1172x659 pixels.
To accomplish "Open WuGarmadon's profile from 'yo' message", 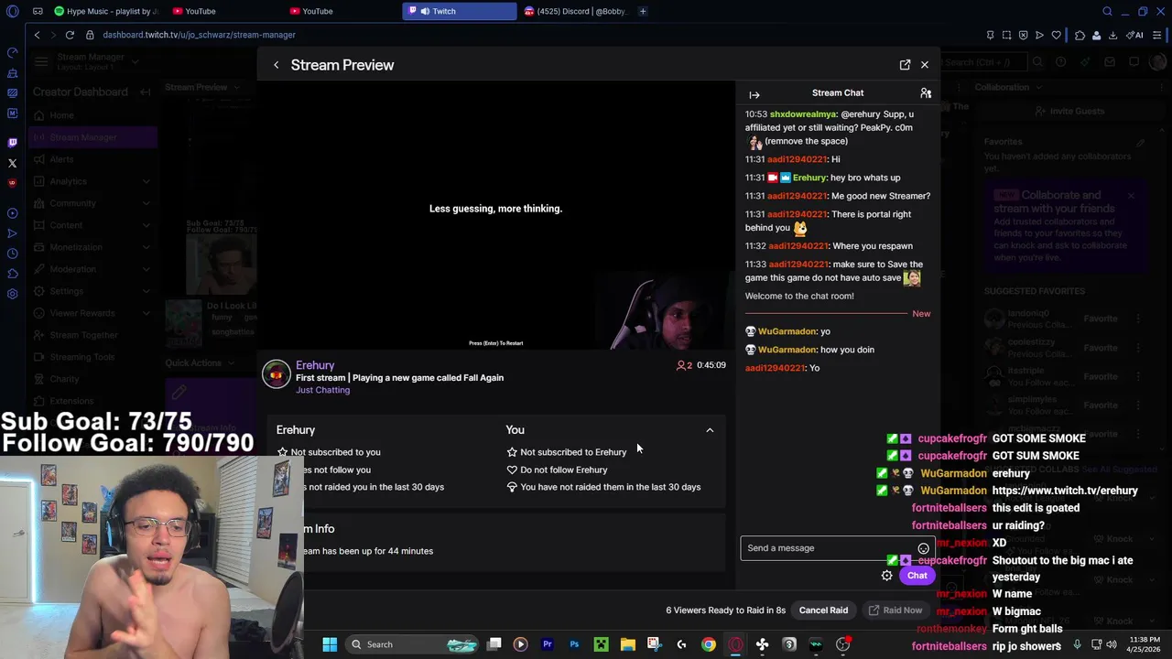I will tap(787, 331).
